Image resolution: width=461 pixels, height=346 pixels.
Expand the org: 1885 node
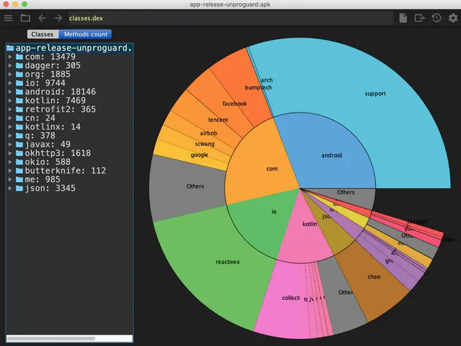pyautogui.click(x=10, y=74)
